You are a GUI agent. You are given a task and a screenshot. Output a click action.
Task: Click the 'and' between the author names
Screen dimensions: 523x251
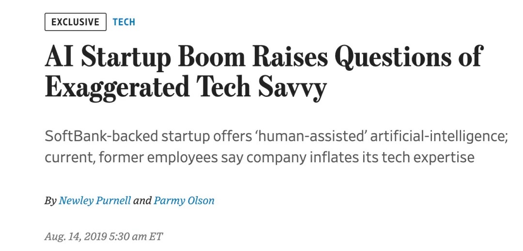(142, 201)
